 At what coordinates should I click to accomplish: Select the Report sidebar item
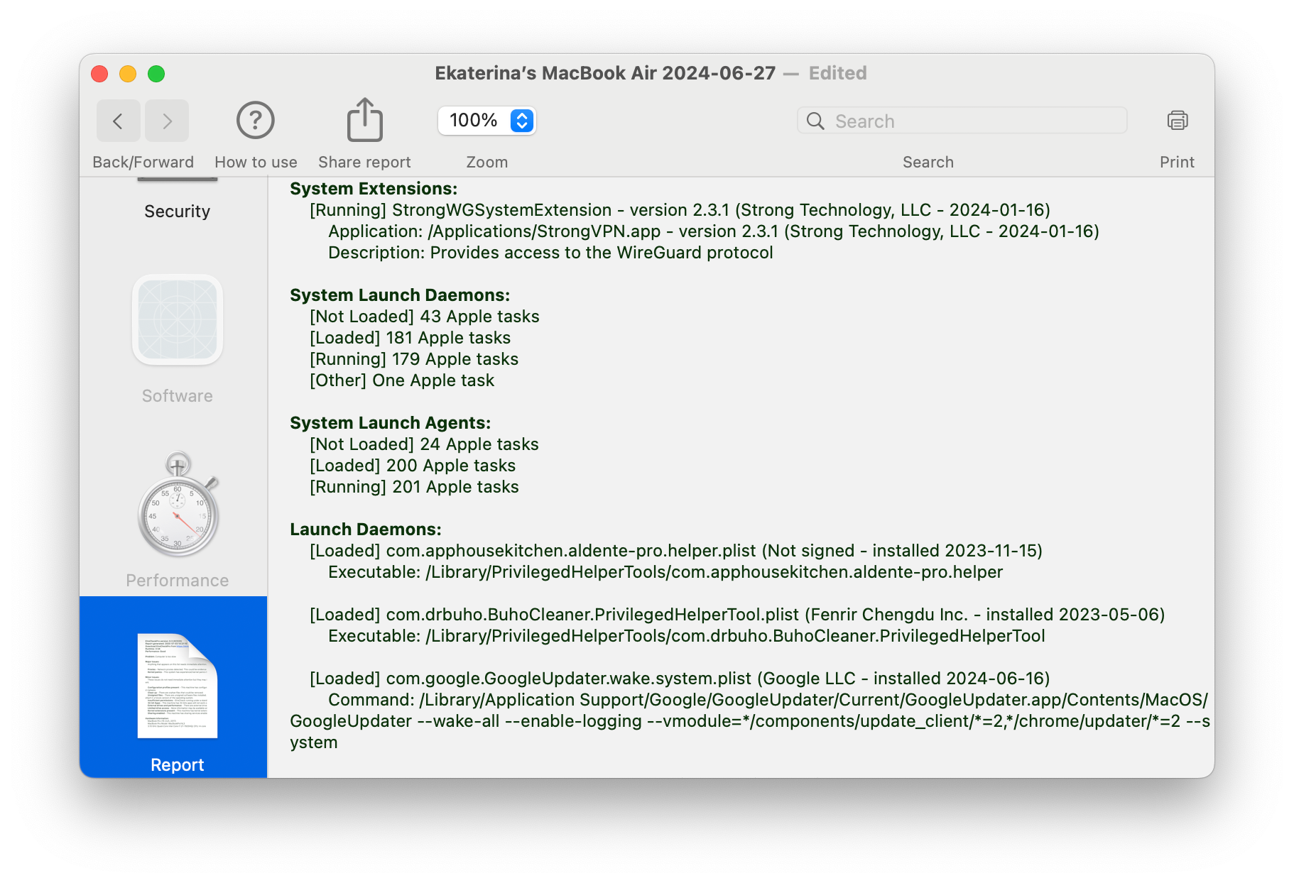(173, 686)
